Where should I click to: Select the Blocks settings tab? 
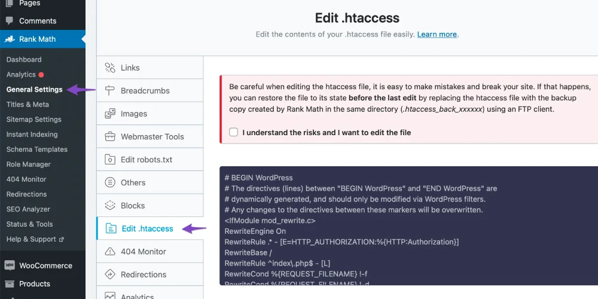(150, 205)
